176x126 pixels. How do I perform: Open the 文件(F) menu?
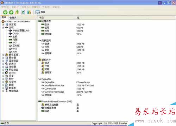(5, 7)
